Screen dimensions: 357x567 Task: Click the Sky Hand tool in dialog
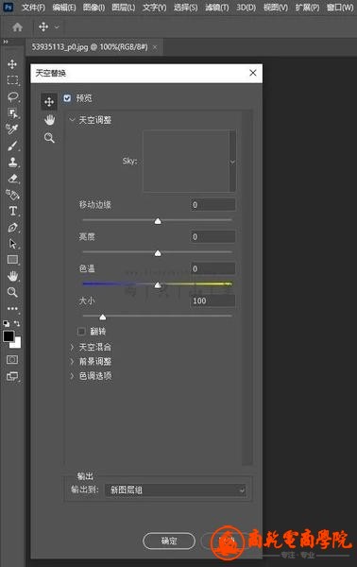(x=49, y=120)
